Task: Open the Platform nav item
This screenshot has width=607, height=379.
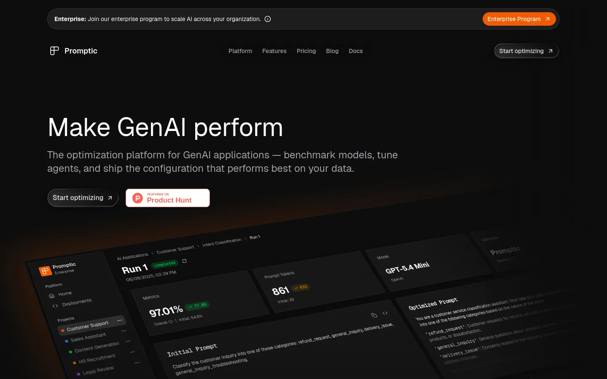Action: pos(240,51)
